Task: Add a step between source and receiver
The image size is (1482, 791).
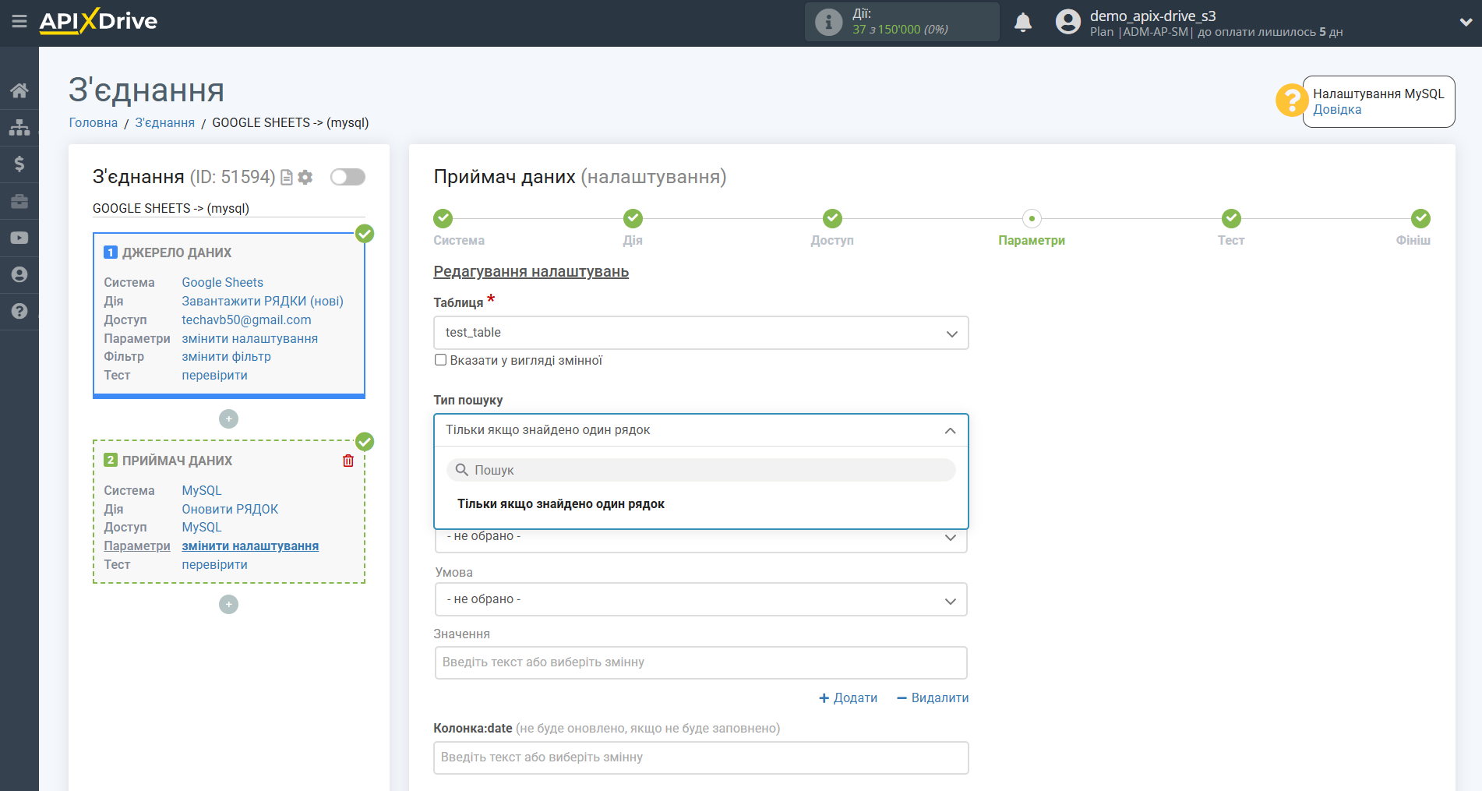Action: [x=228, y=419]
